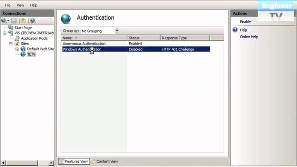Select Application Pools in the tree
297x167 pixels.
34,38
